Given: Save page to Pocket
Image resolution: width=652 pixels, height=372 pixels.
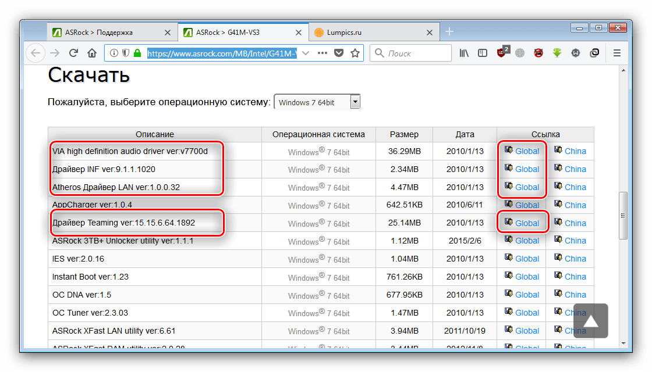Looking at the screenshot, I should click(x=339, y=53).
